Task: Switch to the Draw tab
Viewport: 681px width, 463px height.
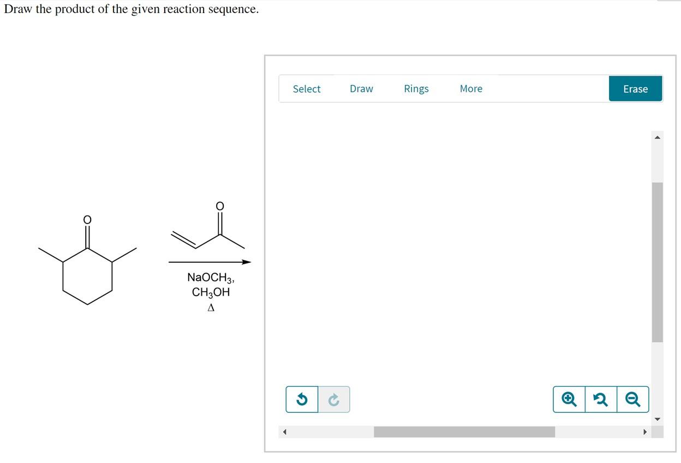Action: tap(361, 89)
